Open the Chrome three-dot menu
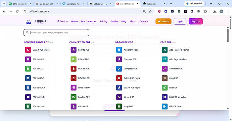The image size is (232, 121). 228,11
